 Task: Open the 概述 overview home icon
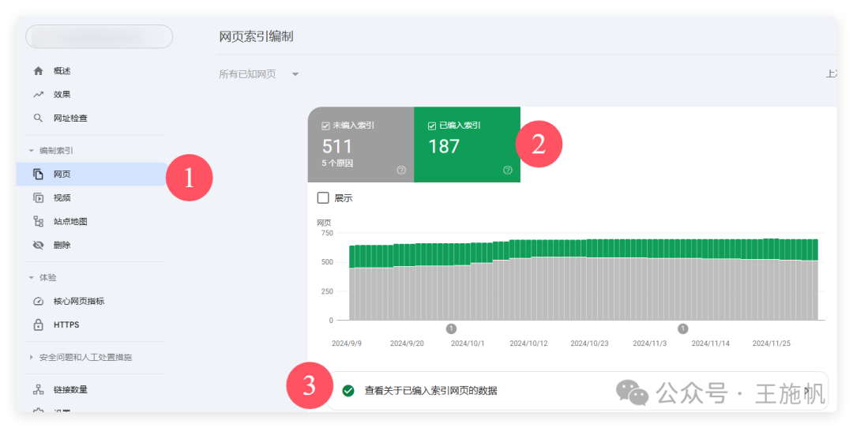pyautogui.click(x=38, y=71)
